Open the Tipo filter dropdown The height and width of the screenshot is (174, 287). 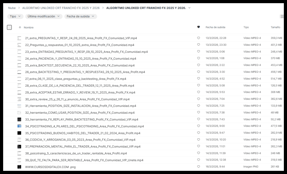15,16
